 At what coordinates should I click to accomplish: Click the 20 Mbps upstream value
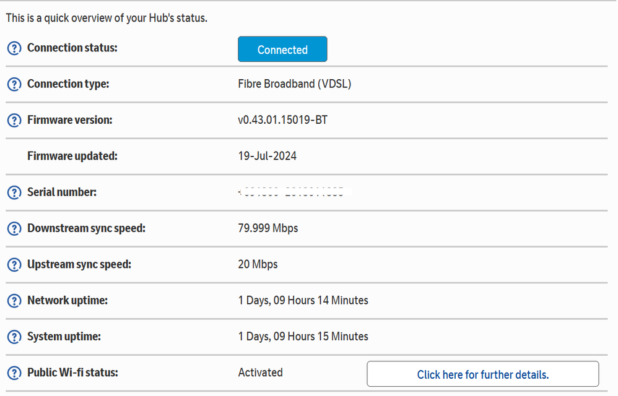click(x=258, y=264)
